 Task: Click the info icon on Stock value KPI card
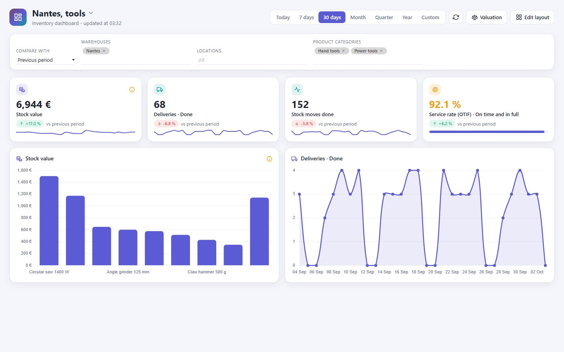[132, 90]
